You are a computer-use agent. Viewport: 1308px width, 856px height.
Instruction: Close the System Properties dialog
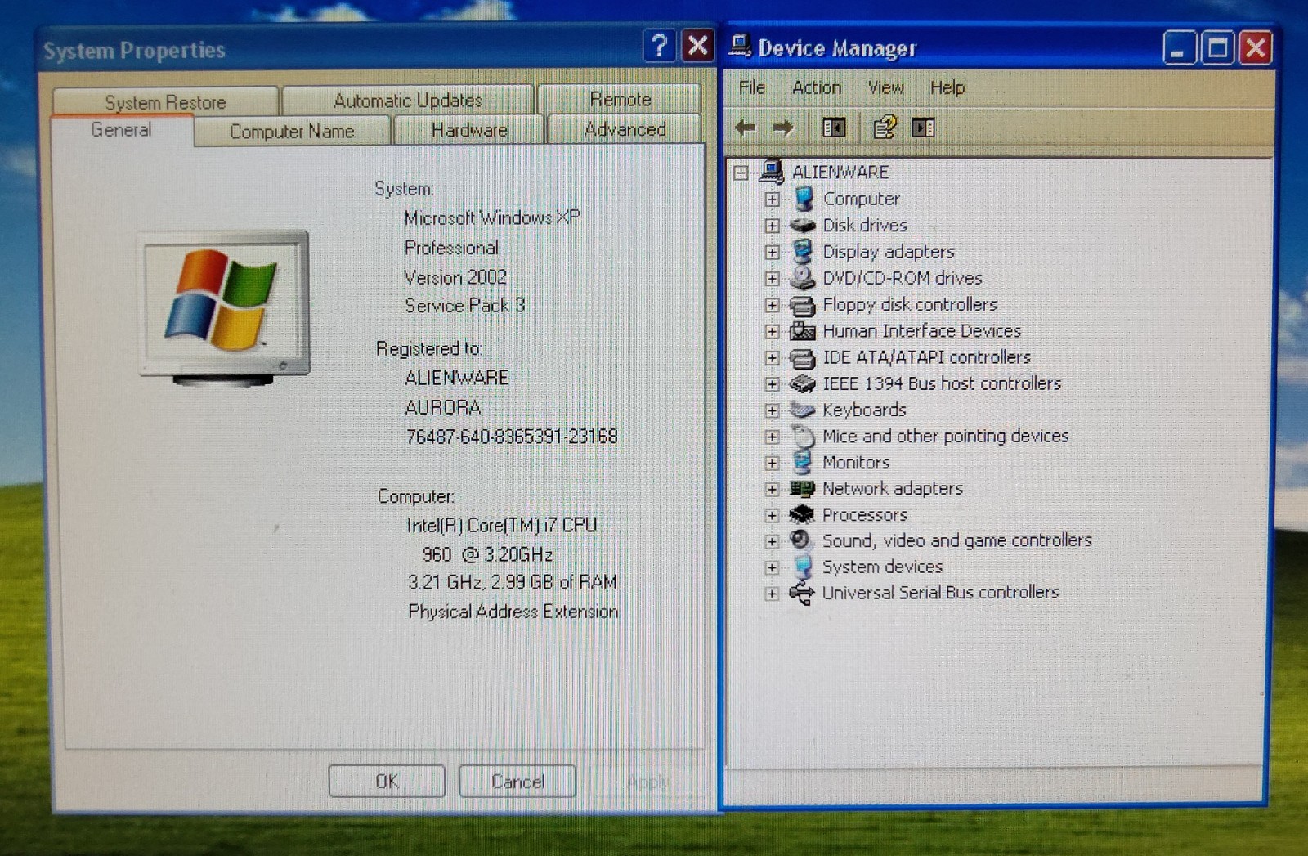pos(697,45)
